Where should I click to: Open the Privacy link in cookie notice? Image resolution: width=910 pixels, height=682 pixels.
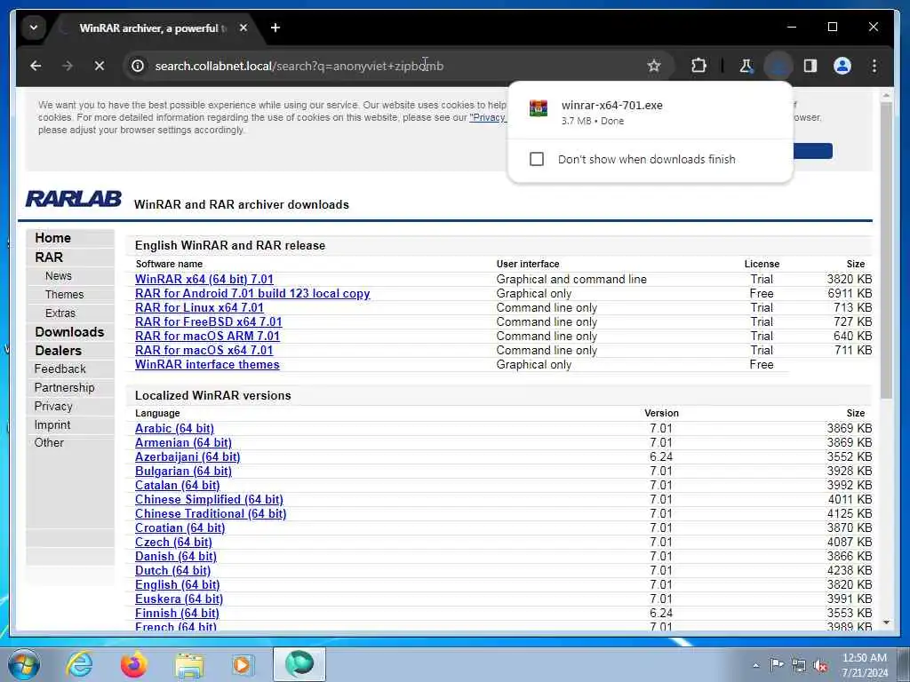click(488, 118)
